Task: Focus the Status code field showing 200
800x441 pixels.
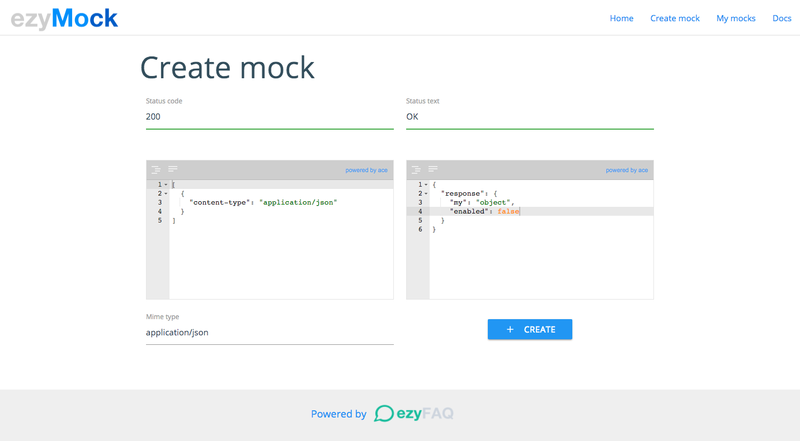Action: [x=270, y=117]
